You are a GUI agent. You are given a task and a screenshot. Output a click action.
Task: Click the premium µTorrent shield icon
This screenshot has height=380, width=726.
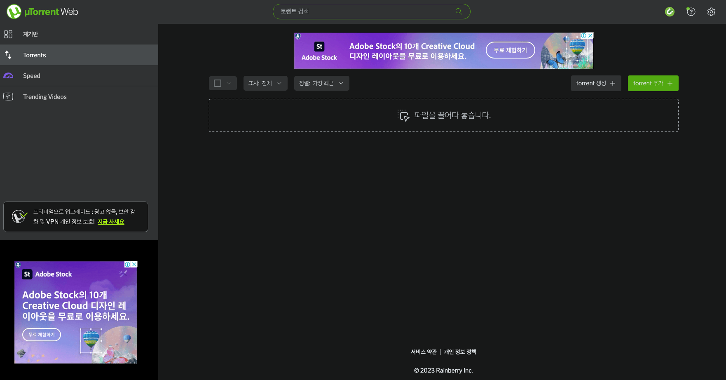[19, 216]
